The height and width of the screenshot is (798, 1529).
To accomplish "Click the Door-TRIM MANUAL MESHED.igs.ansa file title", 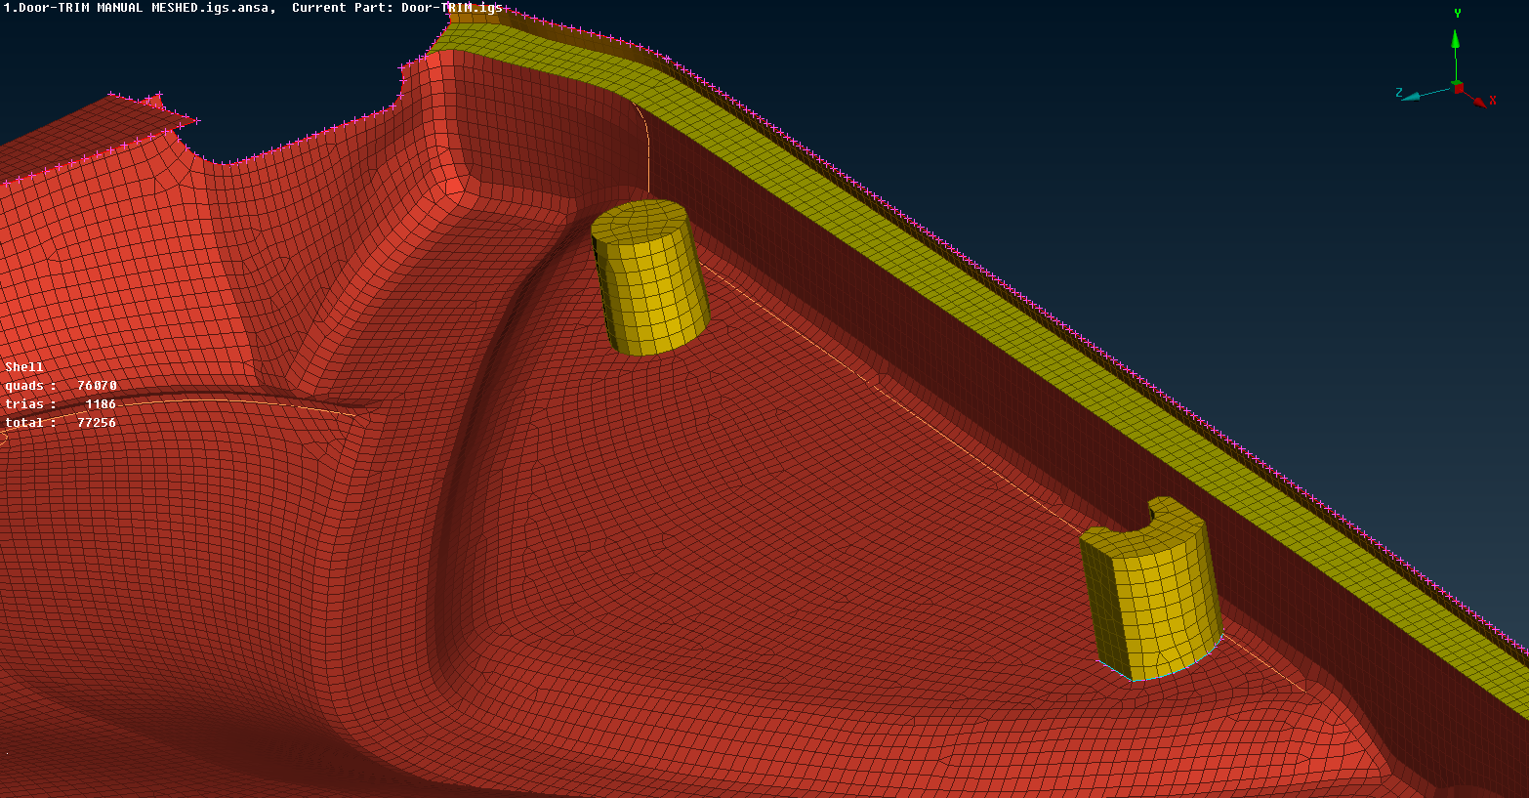I will click(139, 8).
